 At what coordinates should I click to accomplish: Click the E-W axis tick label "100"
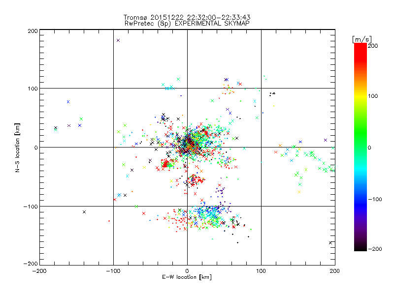pos(261,271)
